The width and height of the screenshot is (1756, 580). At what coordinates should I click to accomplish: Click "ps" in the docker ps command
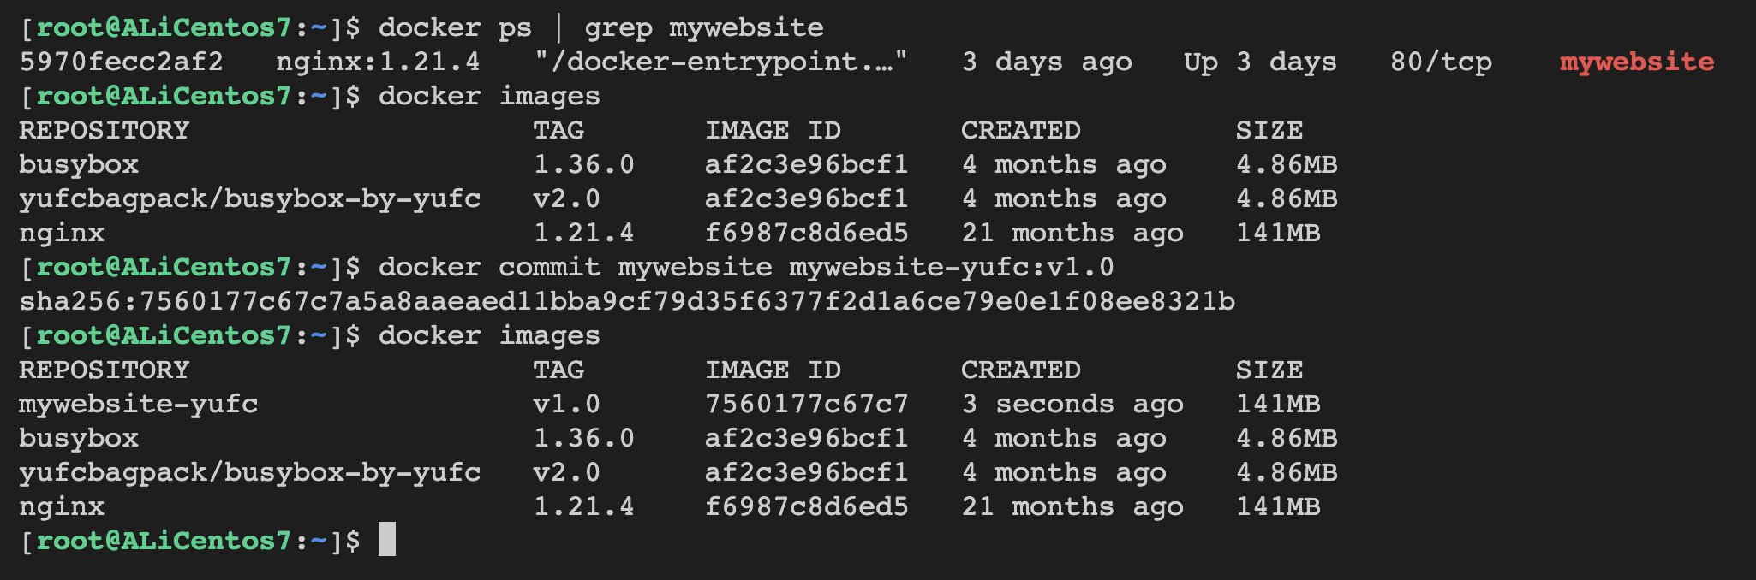pyautogui.click(x=515, y=27)
